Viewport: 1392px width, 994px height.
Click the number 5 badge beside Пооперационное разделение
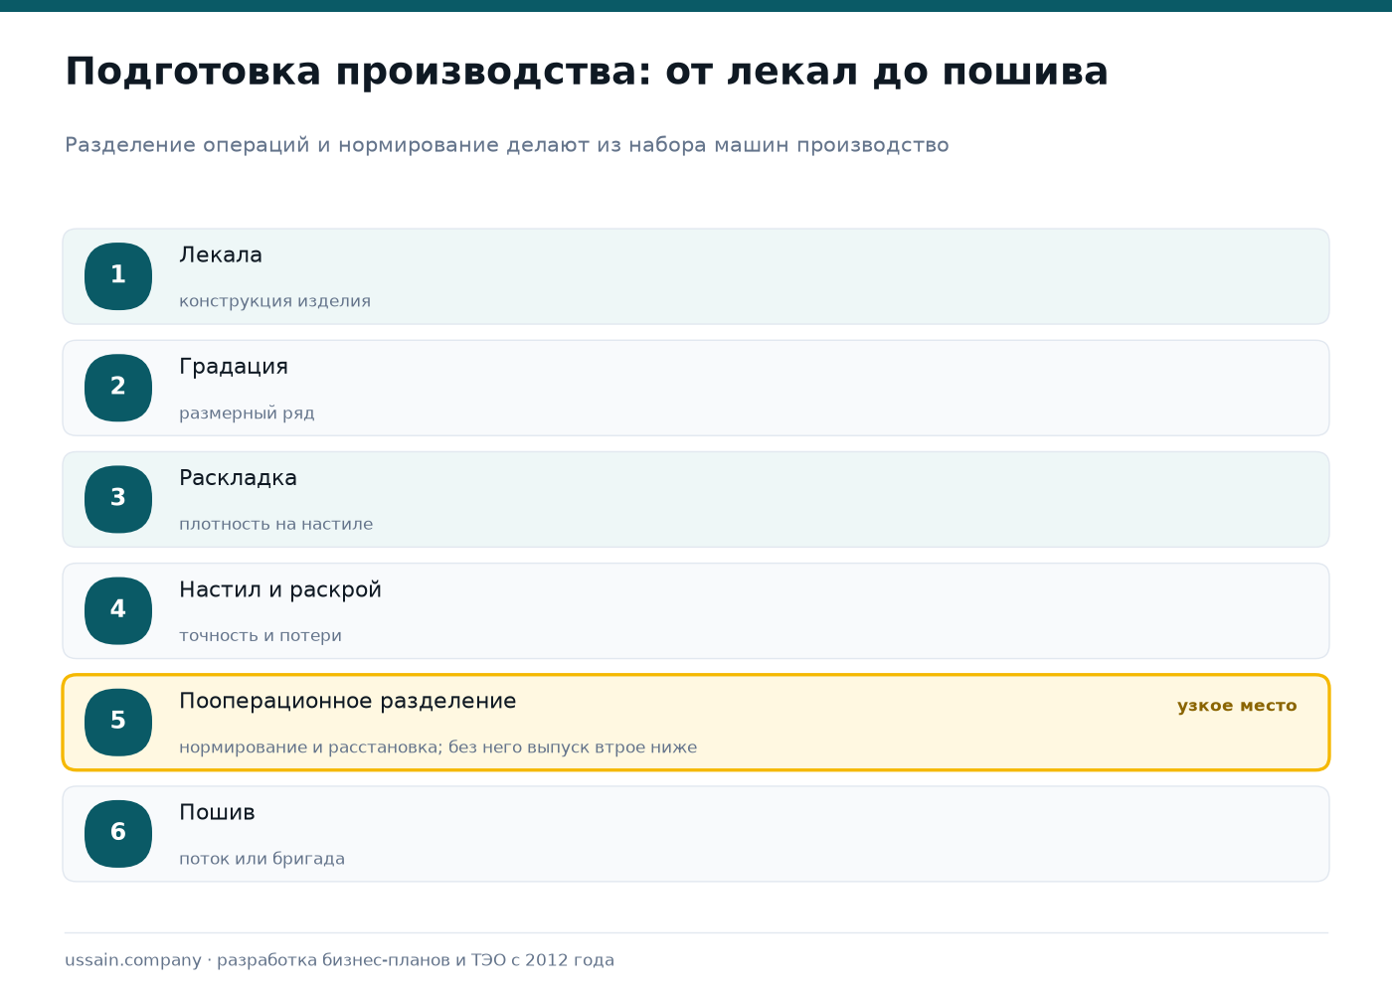click(118, 722)
